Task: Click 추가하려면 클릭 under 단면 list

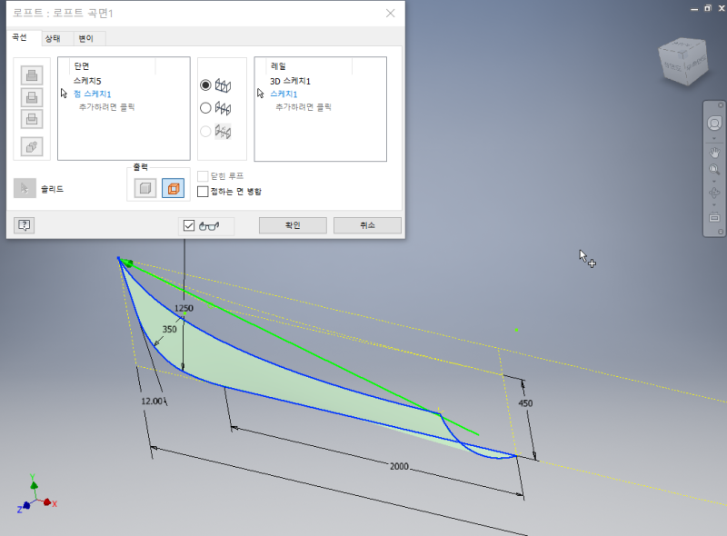Action: 106,107
